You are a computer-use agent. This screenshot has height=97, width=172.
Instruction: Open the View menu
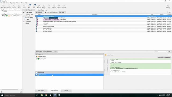8,3
